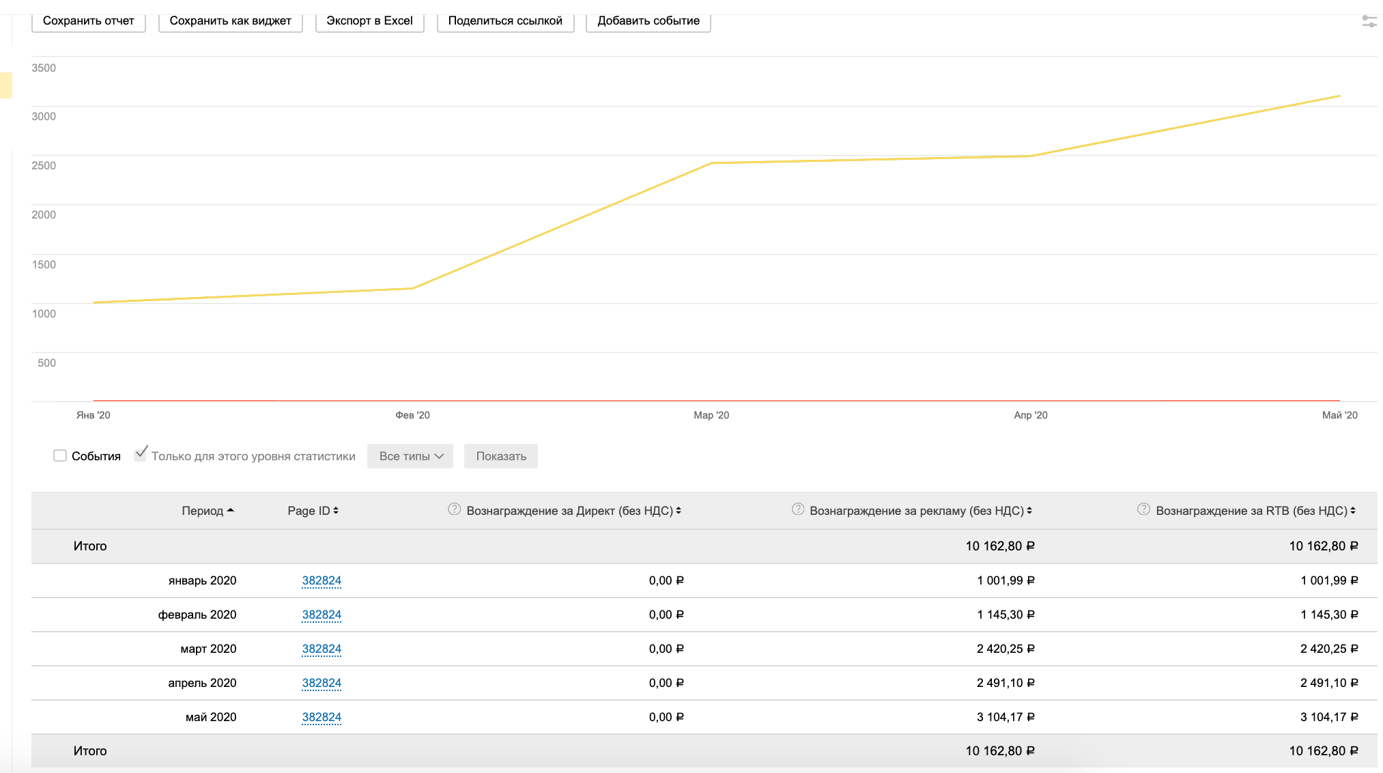Click the 2 491,10 ₽ RTB reward value

[1329, 683]
